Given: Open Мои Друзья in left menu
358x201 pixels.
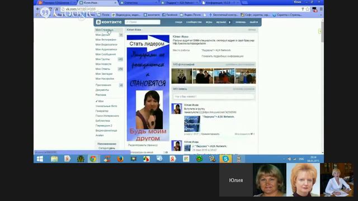Looking at the screenshot, I should 102,35.
